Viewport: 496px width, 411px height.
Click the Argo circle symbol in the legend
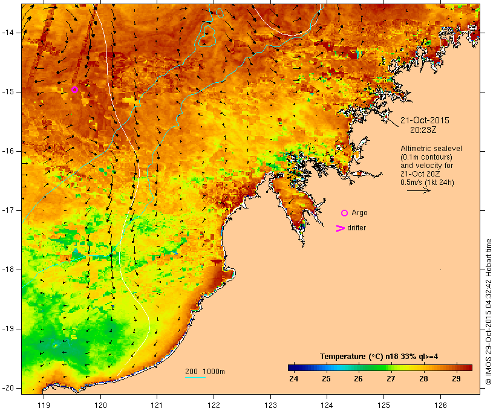click(x=345, y=213)
